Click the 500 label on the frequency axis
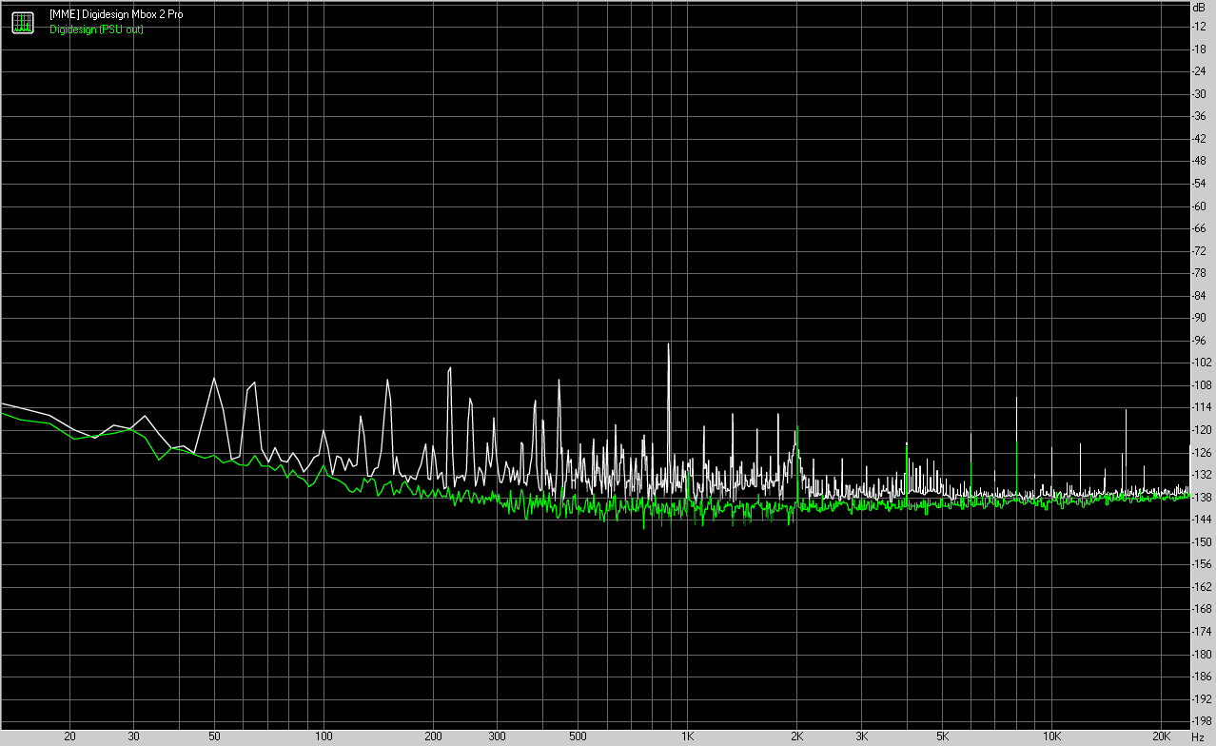The width and height of the screenshot is (1216, 746). tap(578, 737)
